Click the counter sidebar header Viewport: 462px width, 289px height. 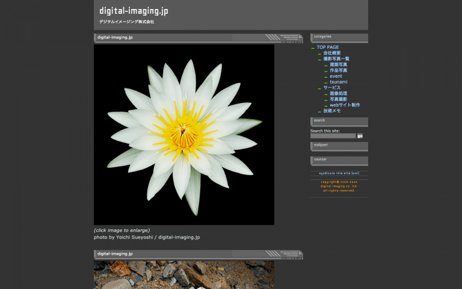pos(339,161)
